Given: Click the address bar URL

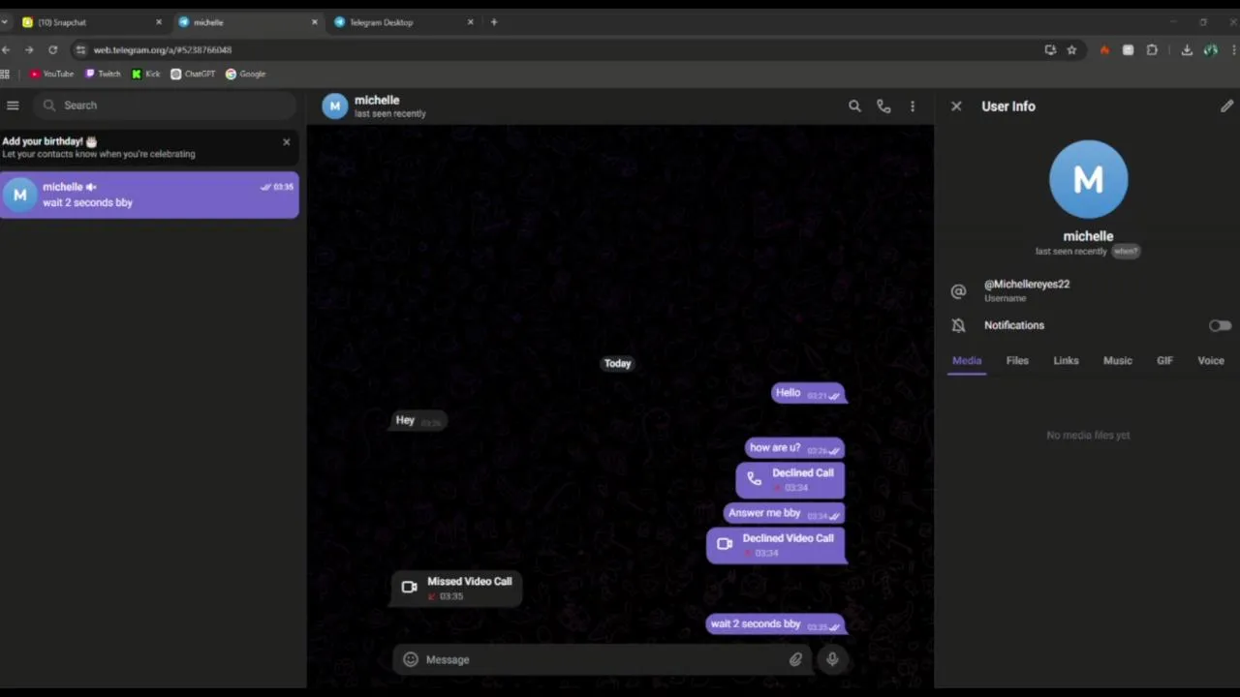Looking at the screenshot, I should (163, 50).
